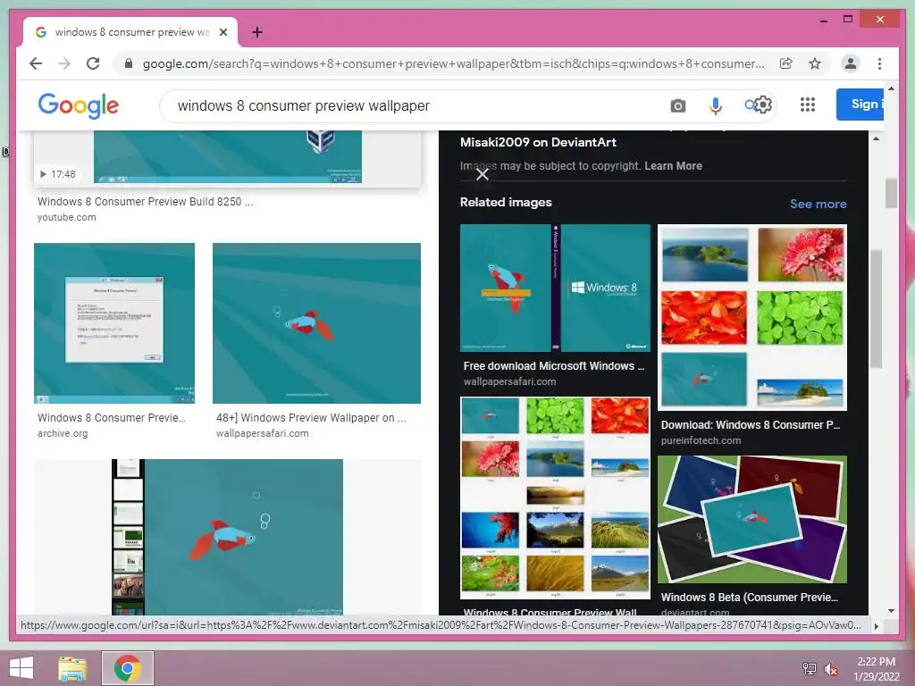Click the archive.org source text

tap(63, 433)
